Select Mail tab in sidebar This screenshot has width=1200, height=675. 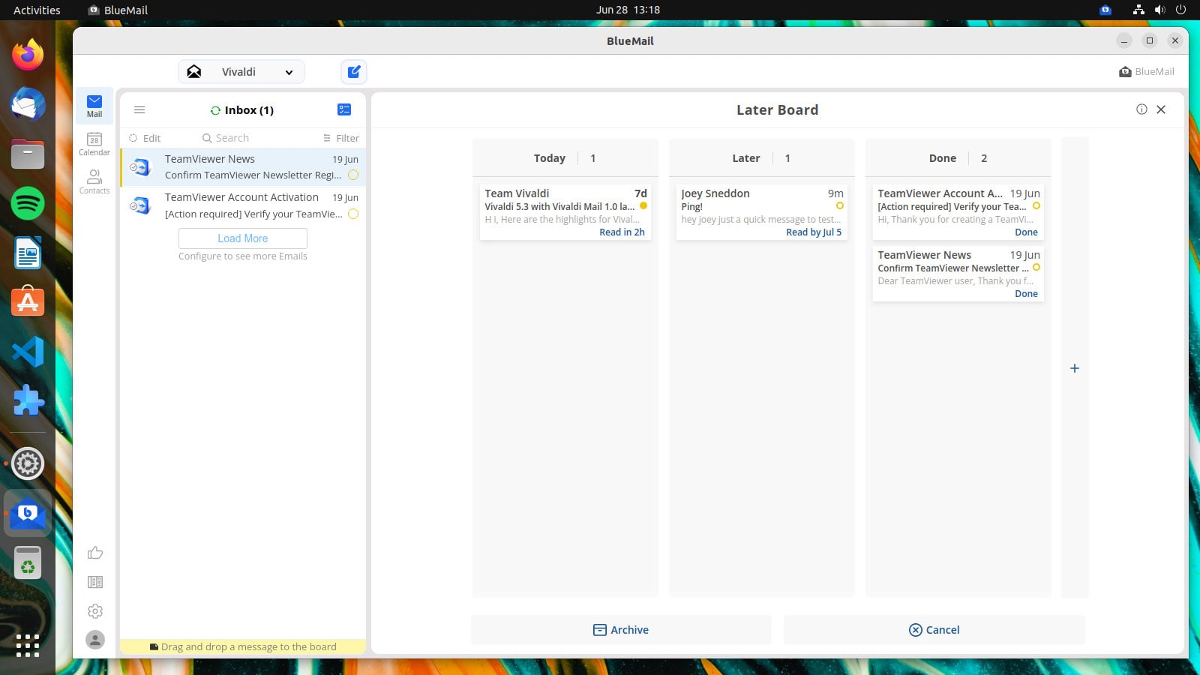click(x=94, y=106)
